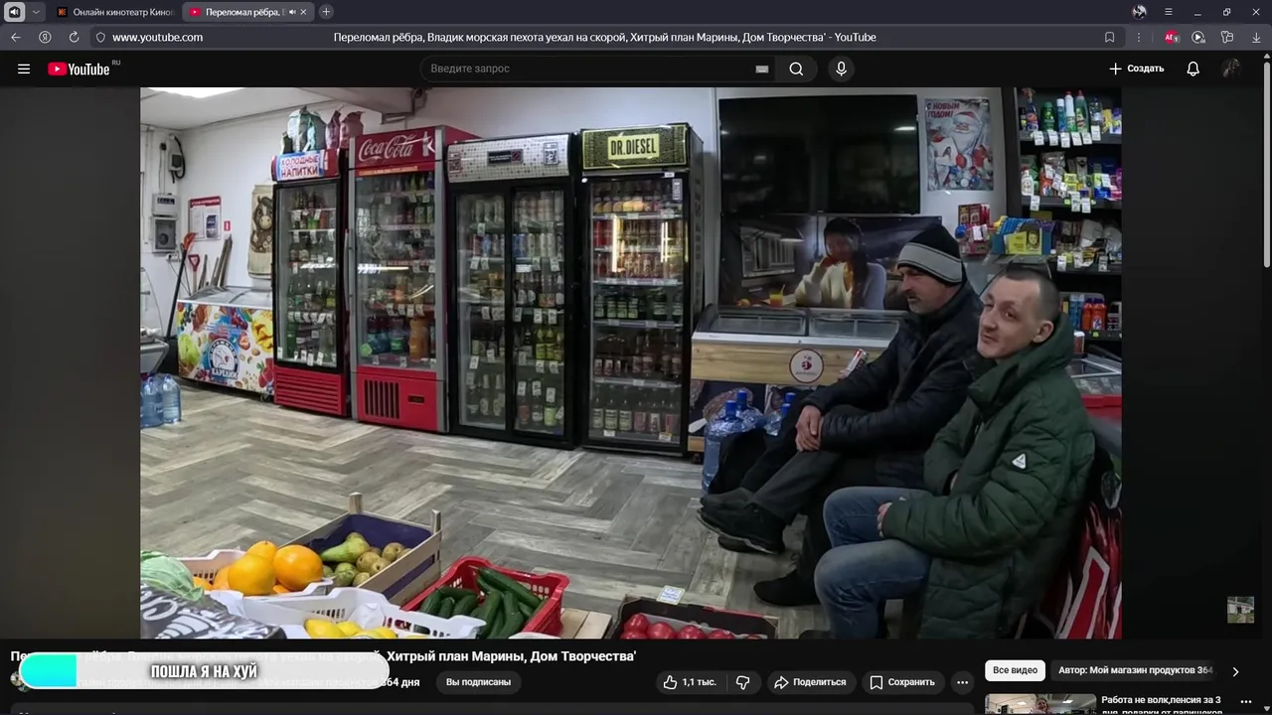Expand the tab list dropdown chevron
The image size is (1272, 715).
[36, 12]
